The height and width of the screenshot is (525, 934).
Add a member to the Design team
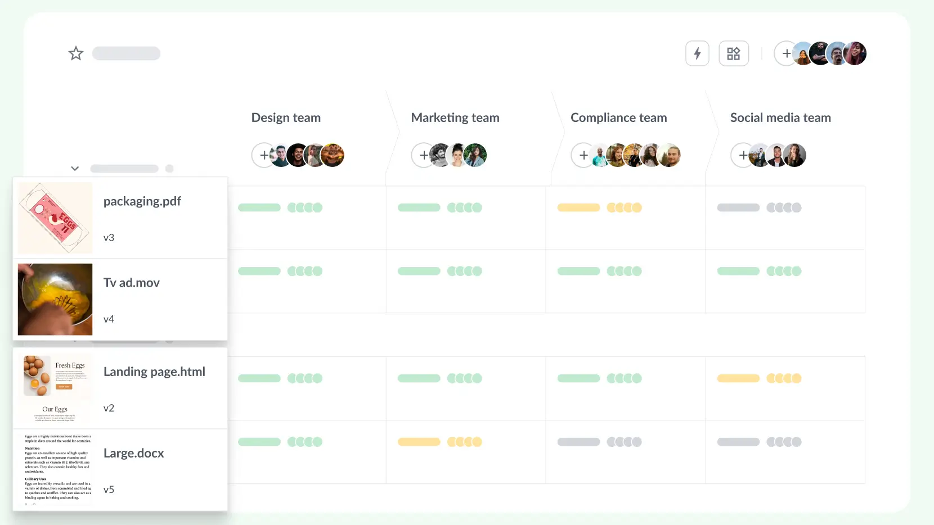tap(264, 155)
